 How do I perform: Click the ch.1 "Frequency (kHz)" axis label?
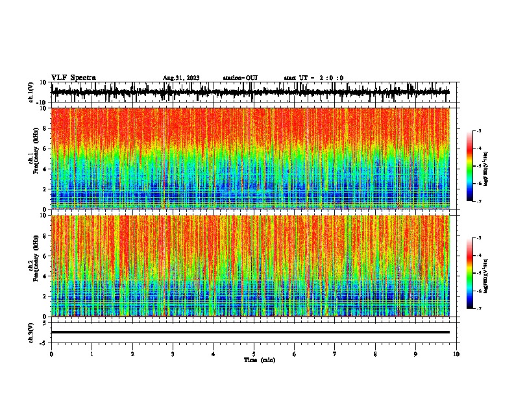click(x=36, y=151)
